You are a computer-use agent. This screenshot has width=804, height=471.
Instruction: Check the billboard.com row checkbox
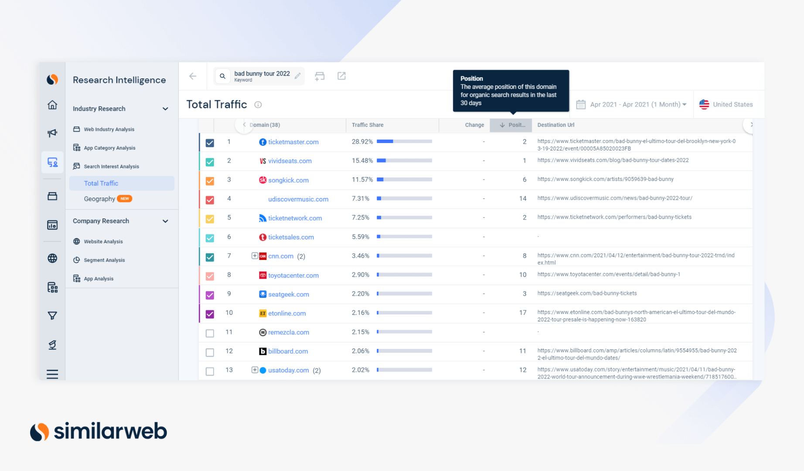(210, 352)
